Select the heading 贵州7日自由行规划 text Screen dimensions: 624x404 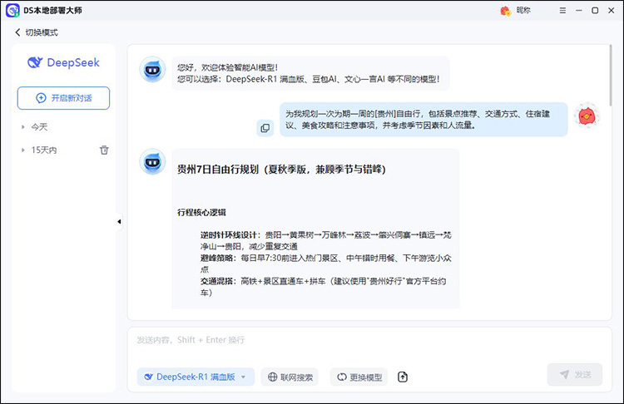[281, 170]
